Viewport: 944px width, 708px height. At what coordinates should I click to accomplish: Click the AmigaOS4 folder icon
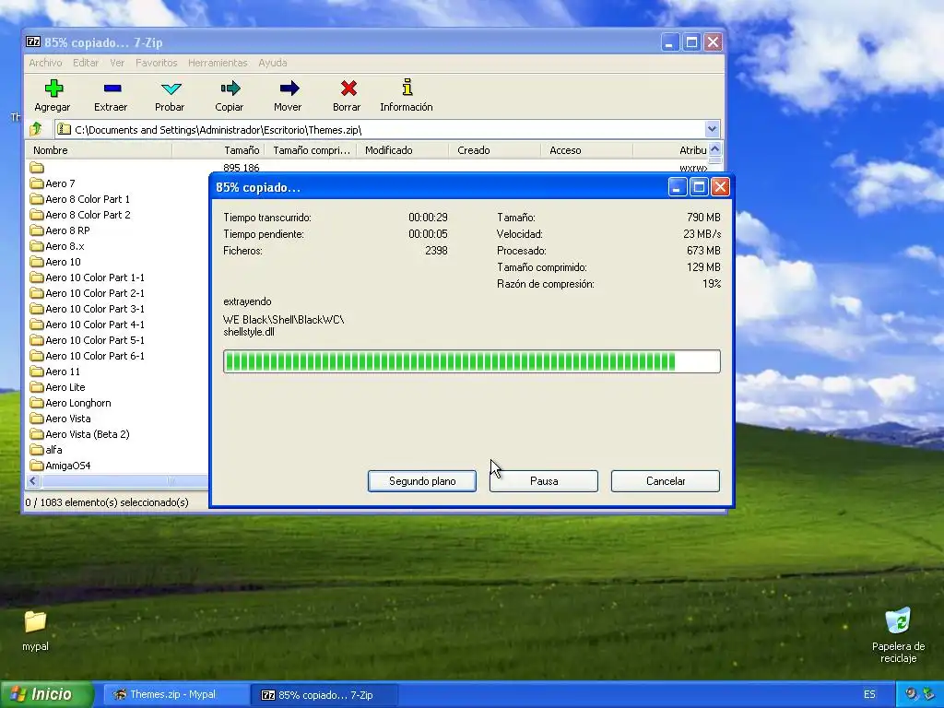click(37, 466)
